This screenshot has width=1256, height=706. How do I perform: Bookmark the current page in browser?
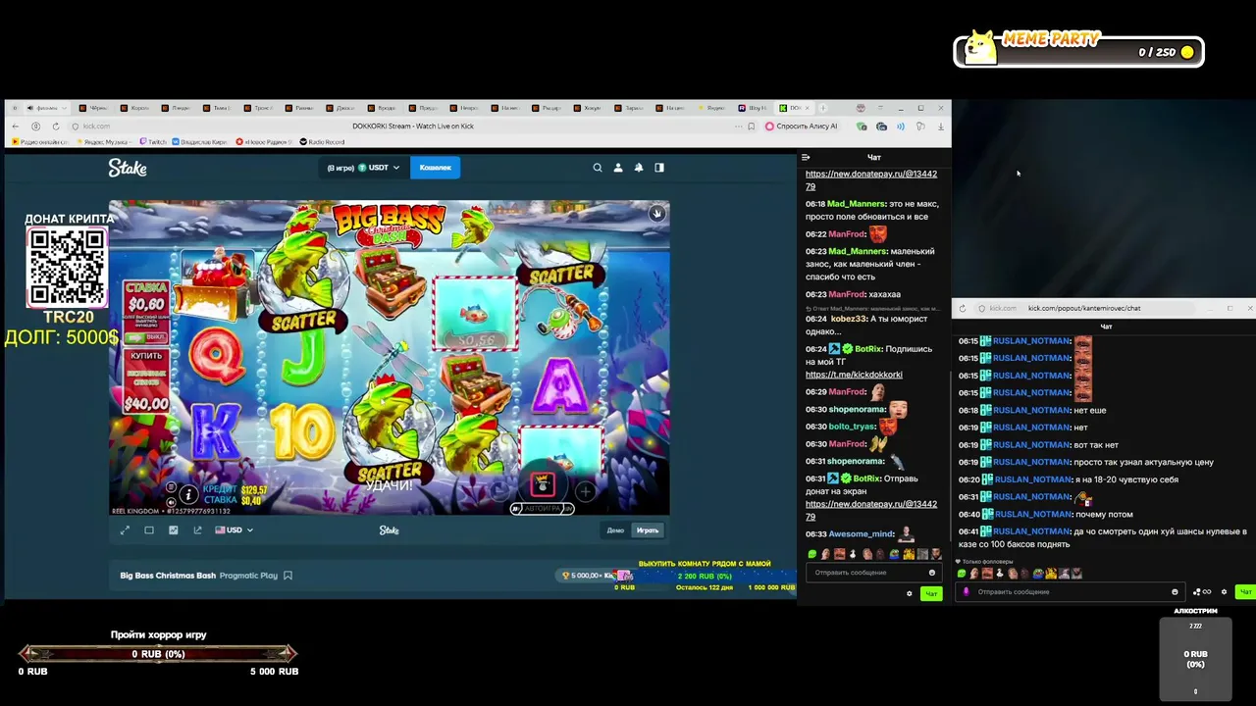[752, 126]
